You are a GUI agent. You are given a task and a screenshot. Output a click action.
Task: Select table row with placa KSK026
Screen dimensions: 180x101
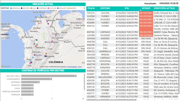132,19
